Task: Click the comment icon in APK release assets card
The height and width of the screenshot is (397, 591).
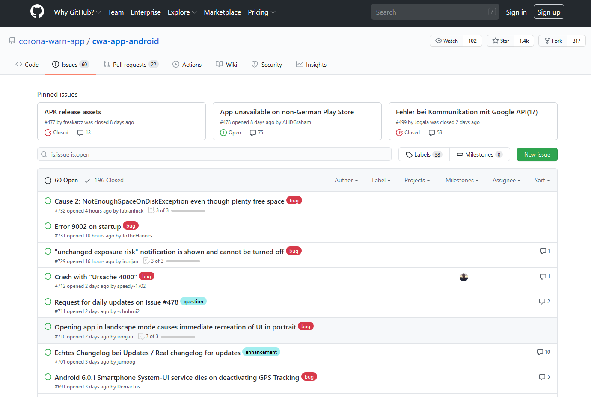Action: (x=80, y=133)
